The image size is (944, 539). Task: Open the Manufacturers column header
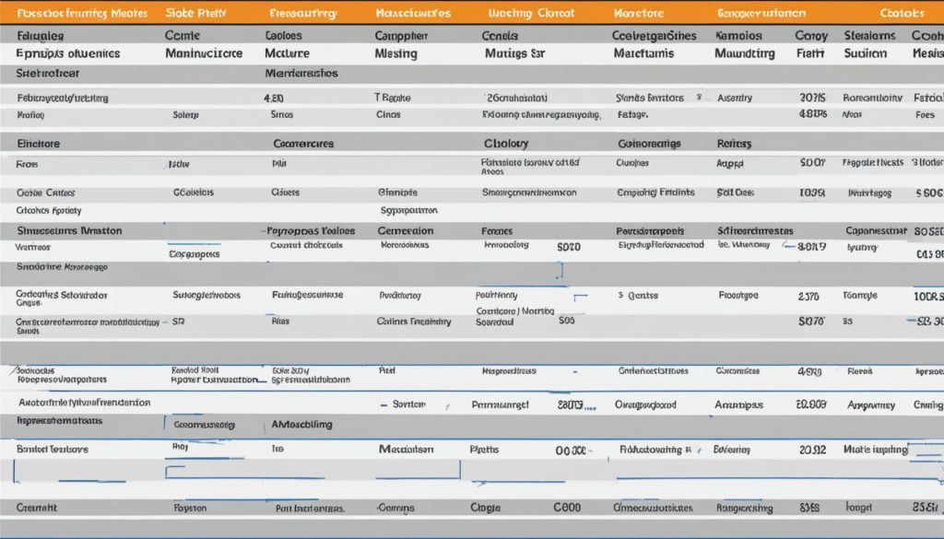[x=410, y=11]
